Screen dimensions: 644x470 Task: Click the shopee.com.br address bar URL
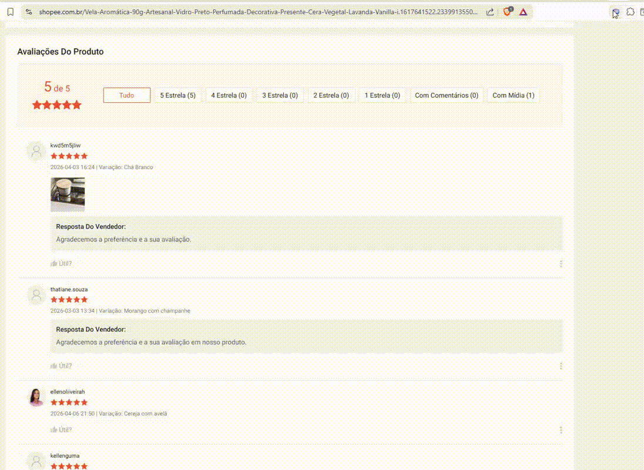click(259, 12)
